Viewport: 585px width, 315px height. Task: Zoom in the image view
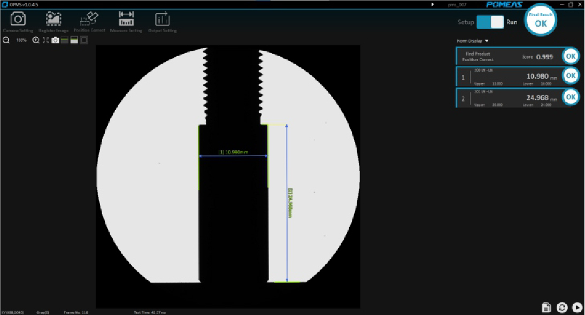pos(36,40)
